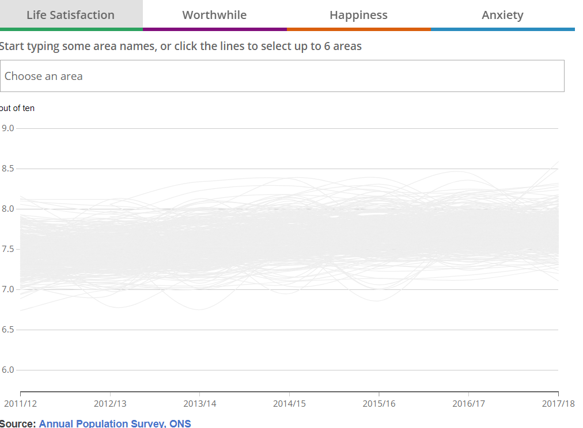Click the 2013/14 x-axis label
This screenshot has height=428, width=583.
[199, 404]
